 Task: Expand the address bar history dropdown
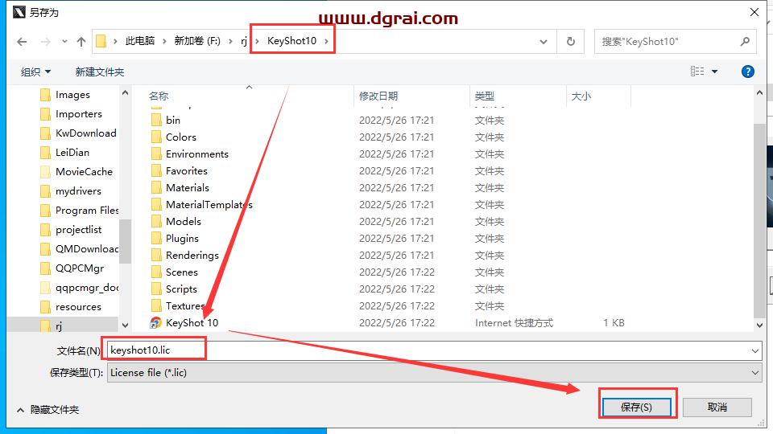click(544, 41)
